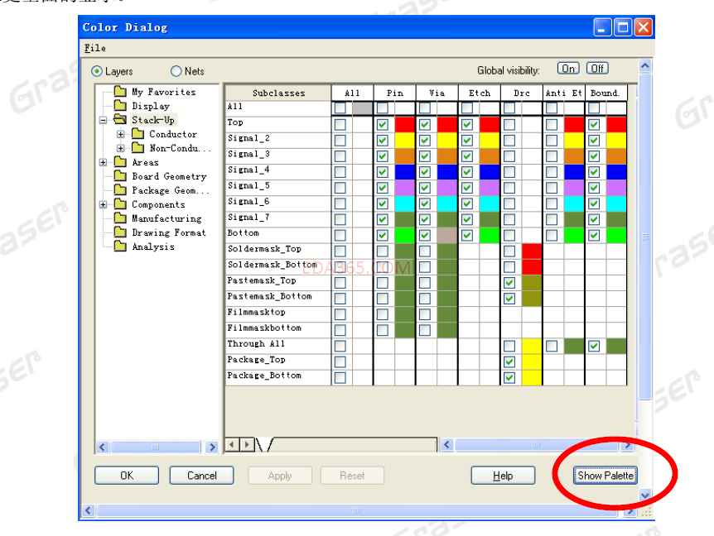Screen dimensions: 714x536
Task: Click tree panel left scroll arrow
Action: click(x=103, y=447)
